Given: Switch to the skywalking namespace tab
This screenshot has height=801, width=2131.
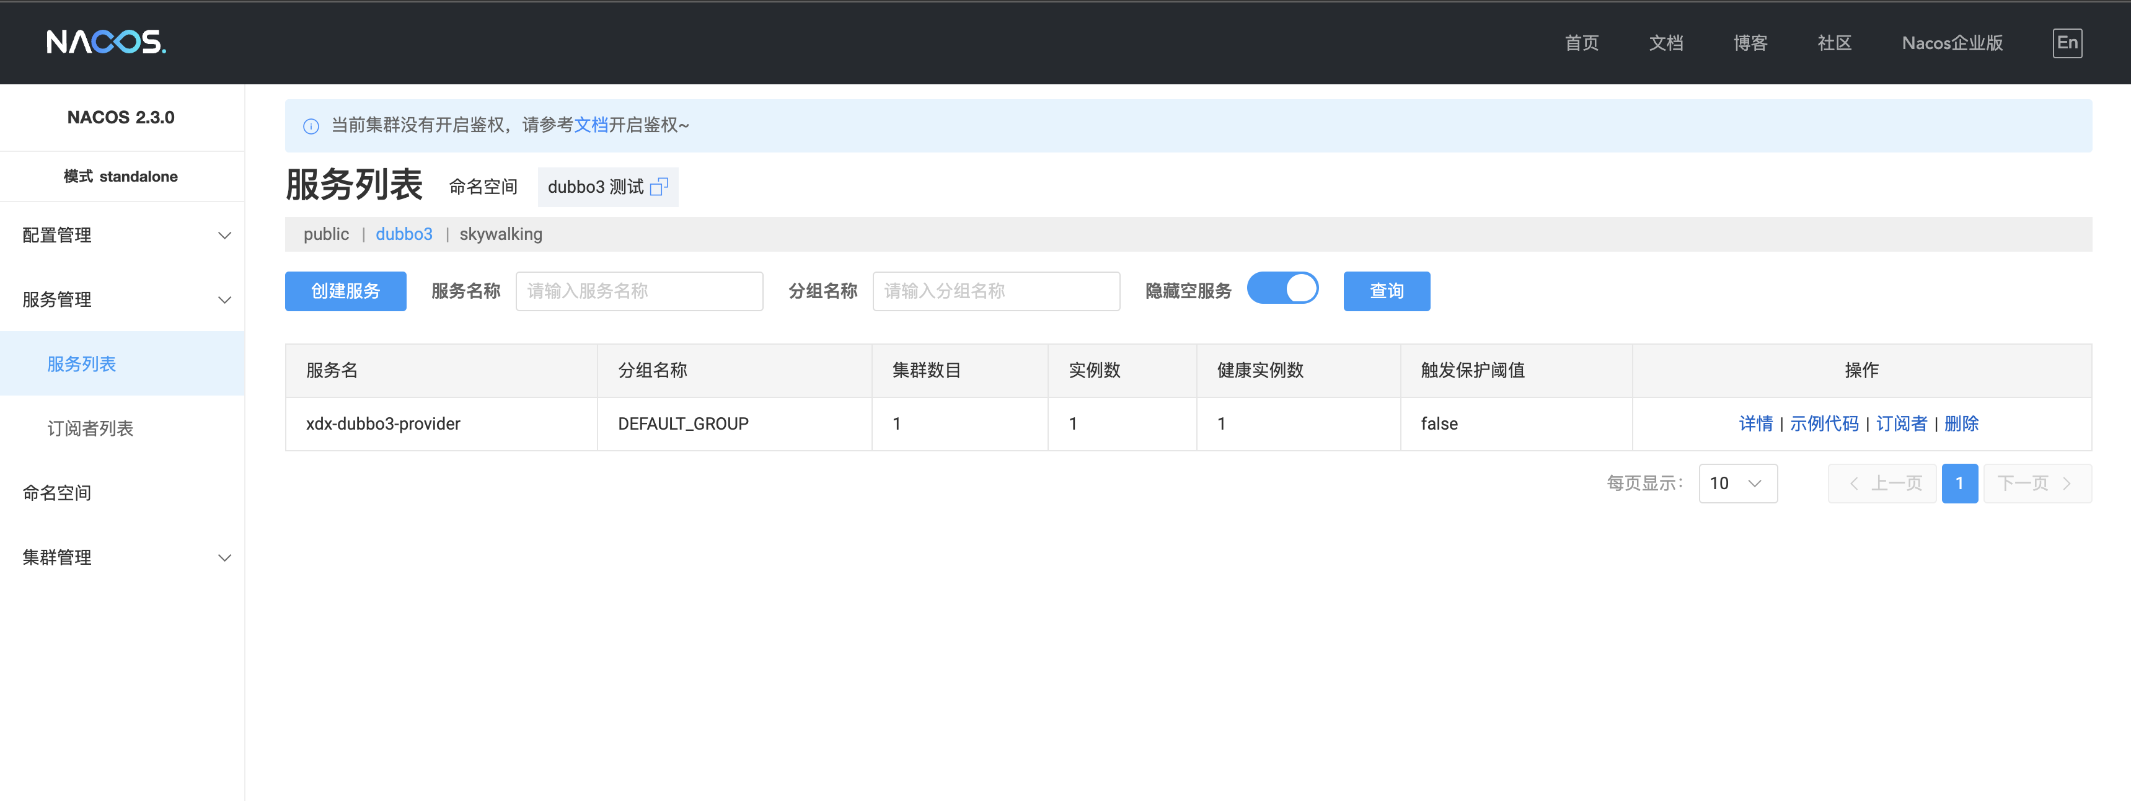Looking at the screenshot, I should click(x=500, y=234).
